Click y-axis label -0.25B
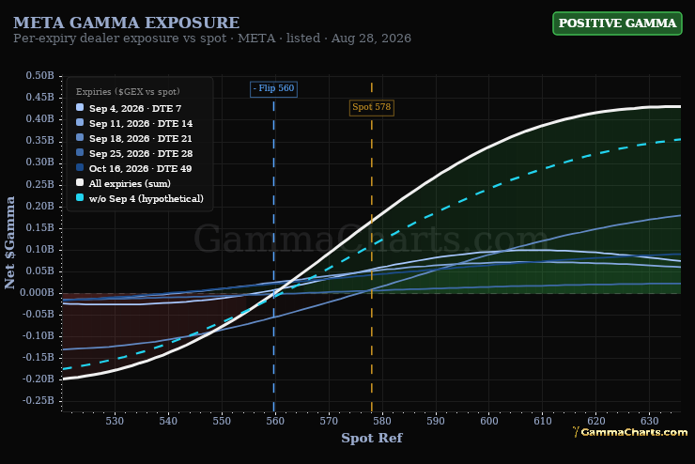Viewport: 695px width, 464px height. [x=39, y=401]
